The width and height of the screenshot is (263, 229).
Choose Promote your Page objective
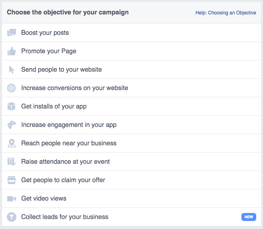(x=48, y=51)
